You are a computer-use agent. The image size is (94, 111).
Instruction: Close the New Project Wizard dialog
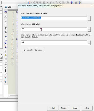coord(92,6)
